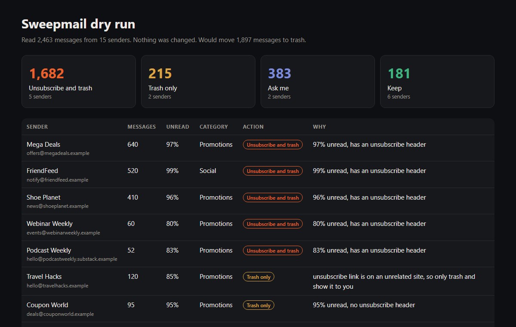
Task: Click Podcast Weekly's "Unsubscribe and trash" action pill
Action: 273,251
